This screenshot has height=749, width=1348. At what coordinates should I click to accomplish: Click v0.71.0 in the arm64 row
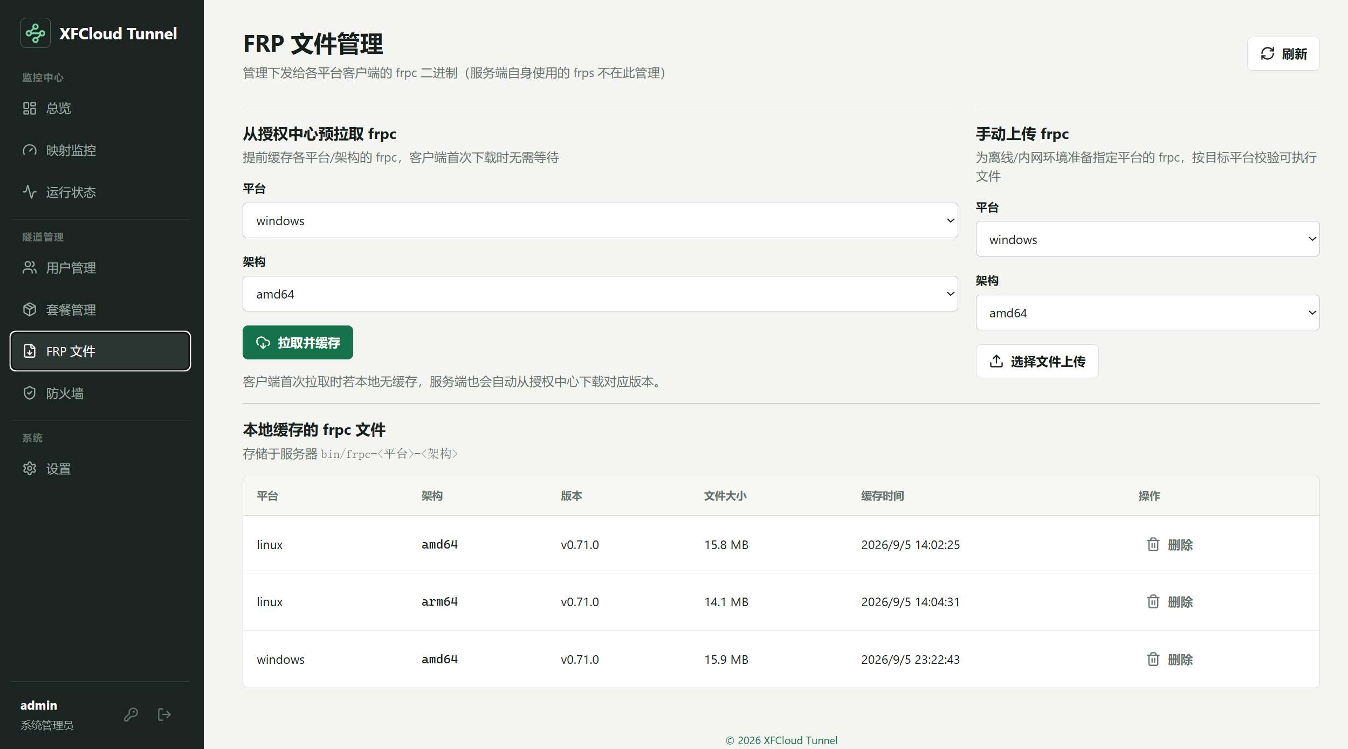click(580, 602)
